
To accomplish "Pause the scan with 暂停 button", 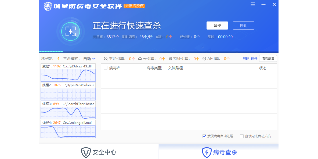I will (217, 26).
